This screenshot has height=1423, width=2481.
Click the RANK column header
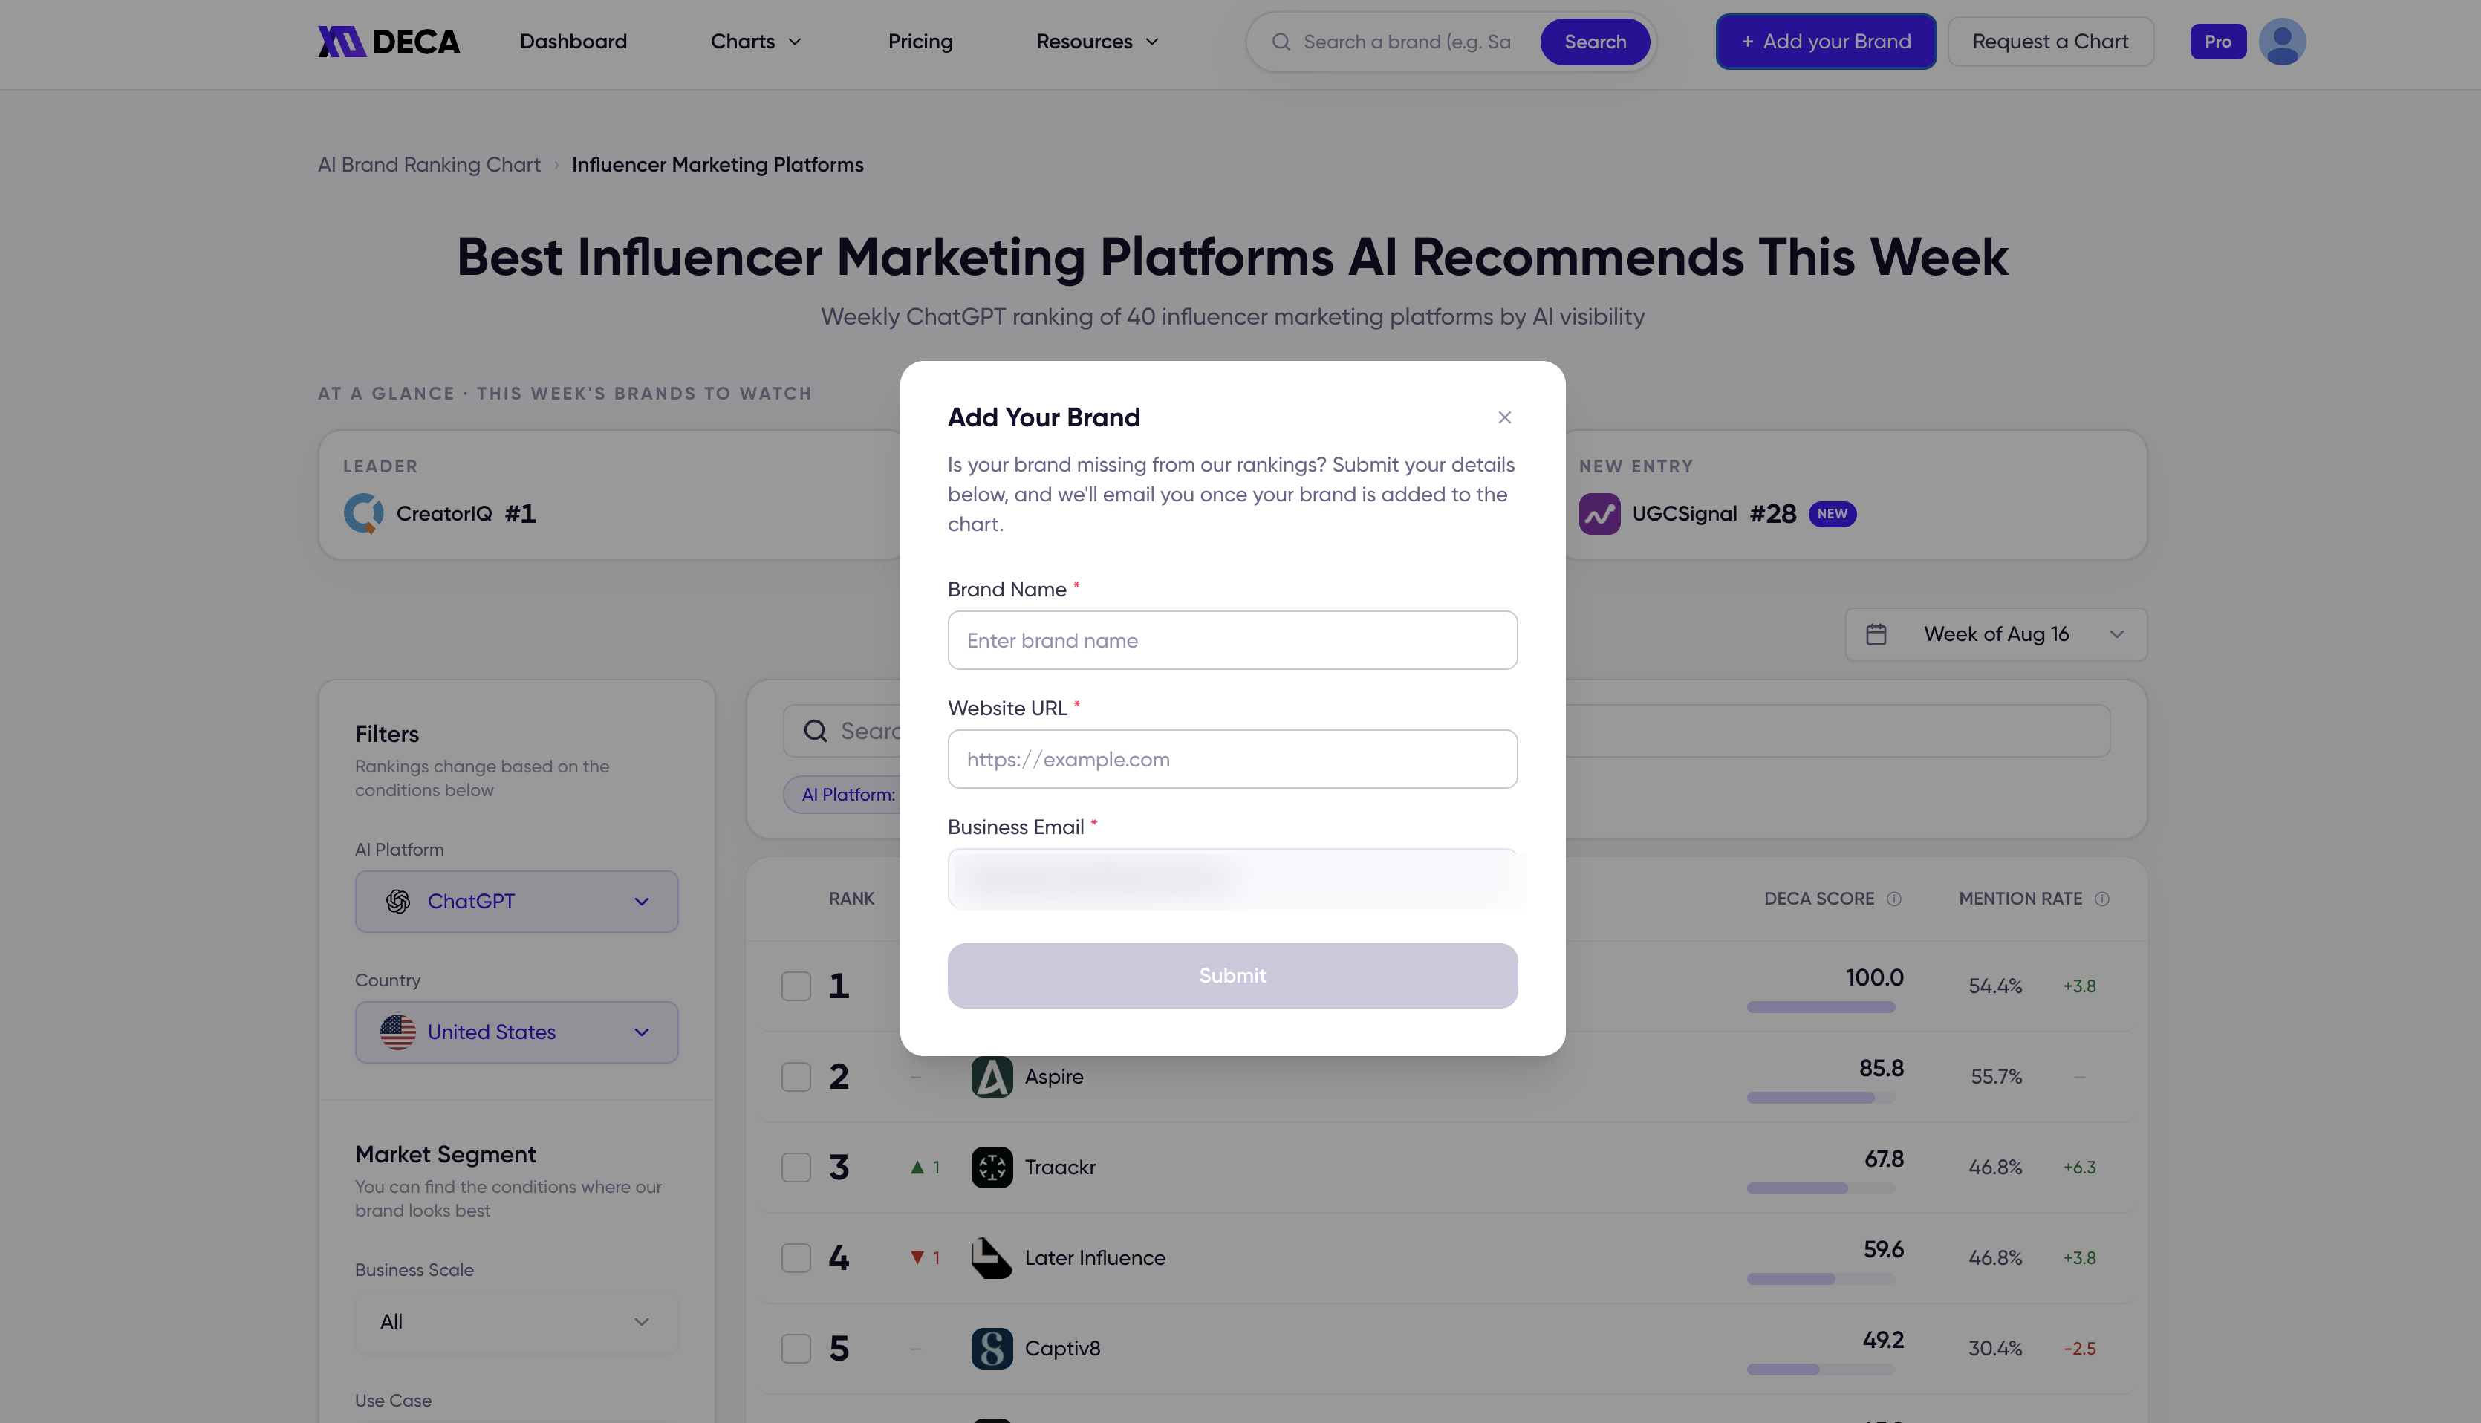click(851, 898)
